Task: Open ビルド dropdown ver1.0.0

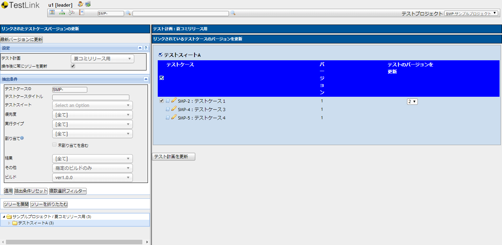Action: 93,177
